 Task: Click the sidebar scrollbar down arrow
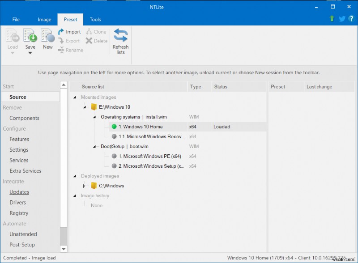point(64,249)
